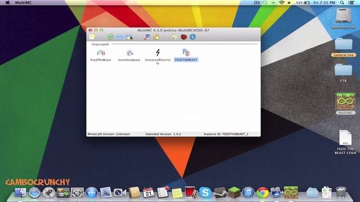The width and height of the screenshot is (360, 202).
Task: Click the Fri 7:35 PM clock
Action: 325,3
